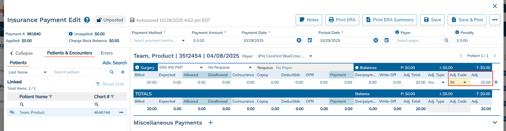Filter the Patient Name column
The width and height of the screenshot is (506, 131).
[x=51, y=97]
